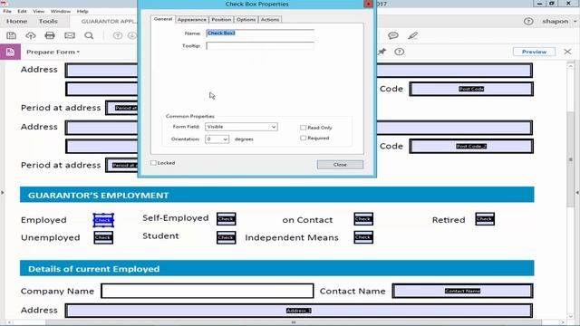
Task: Open the Edit menu
Action: (x=22, y=12)
